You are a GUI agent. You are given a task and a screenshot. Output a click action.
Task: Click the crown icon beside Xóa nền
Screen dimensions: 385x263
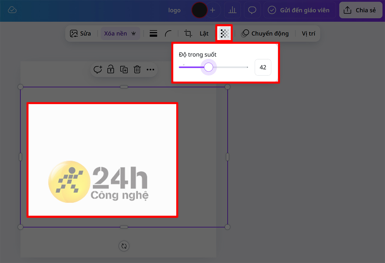[134, 34]
